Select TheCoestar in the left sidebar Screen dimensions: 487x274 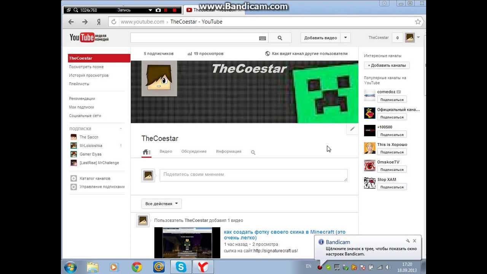[x=99, y=58]
